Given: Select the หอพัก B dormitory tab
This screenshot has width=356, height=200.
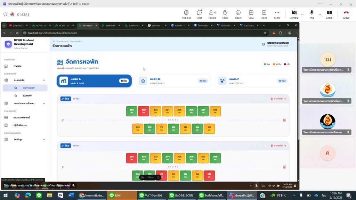Looking at the screenshot, I should click(x=173, y=81).
